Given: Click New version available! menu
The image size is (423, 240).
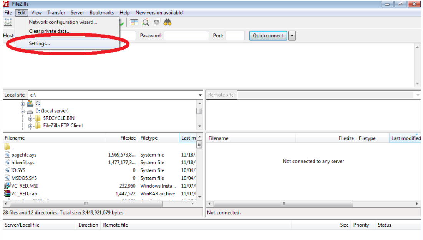Looking at the screenshot, I should coord(159,13).
